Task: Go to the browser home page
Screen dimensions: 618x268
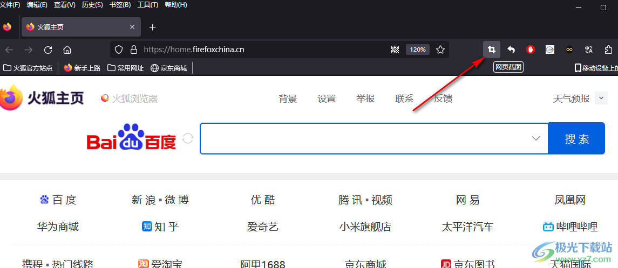Action: click(67, 50)
